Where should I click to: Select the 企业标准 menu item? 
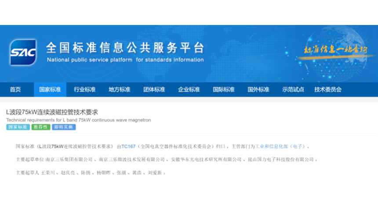[189, 89]
